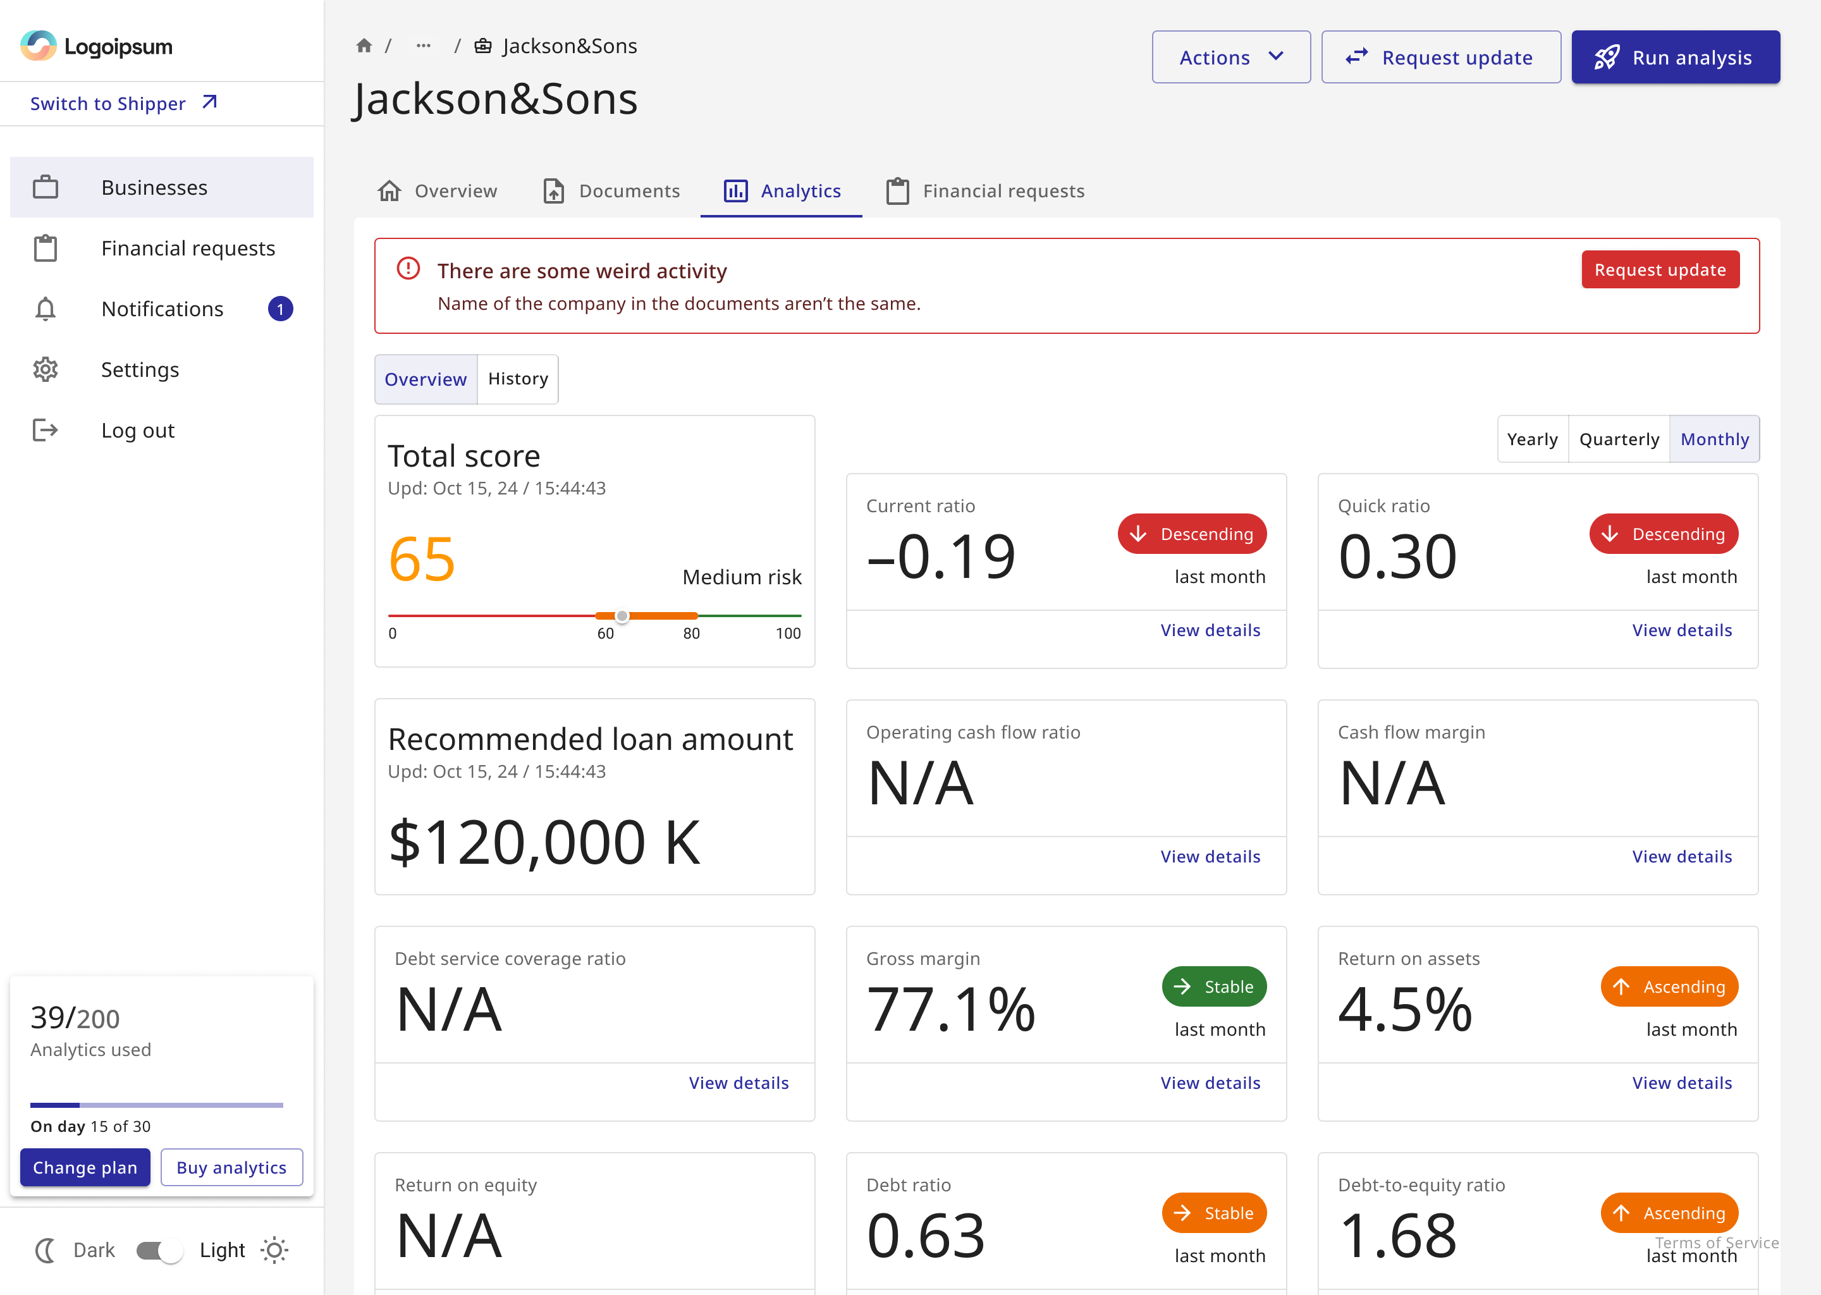Switch to the Financial requests tab
The width and height of the screenshot is (1821, 1295).
986,190
